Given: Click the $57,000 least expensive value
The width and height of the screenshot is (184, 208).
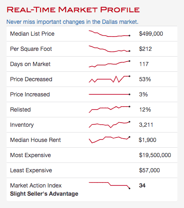Looking at the screenshot, I should click(x=149, y=170).
